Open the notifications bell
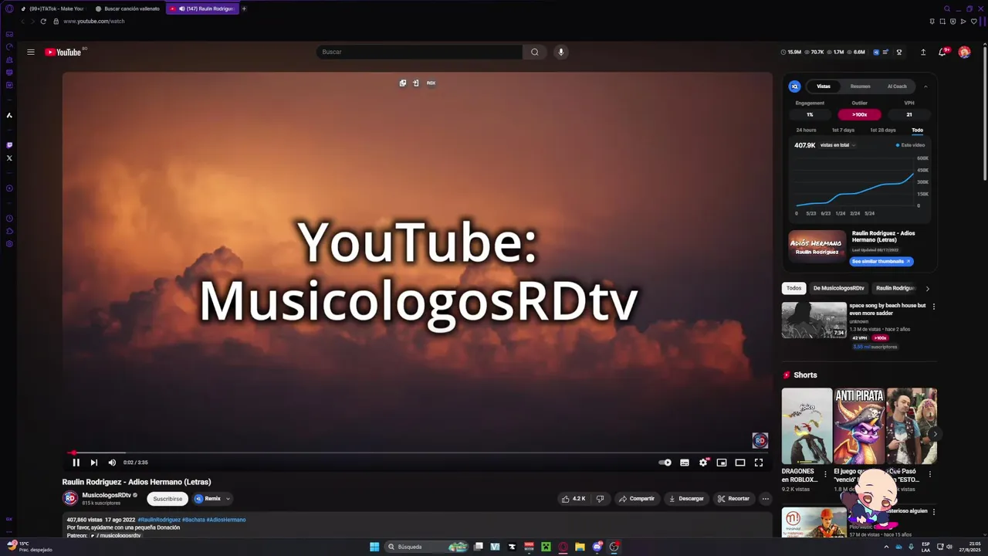Image resolution: width=988 pixels, height=556 pixels. [942, 53]
